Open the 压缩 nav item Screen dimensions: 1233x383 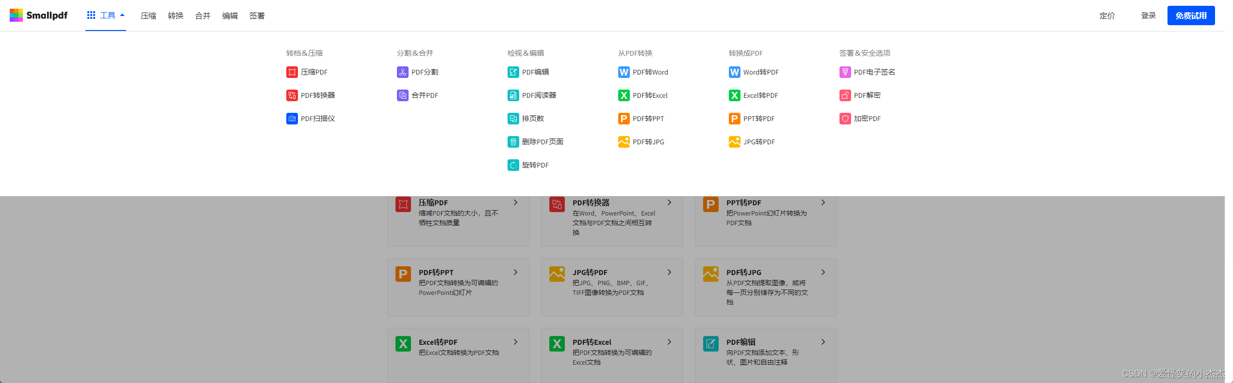click(148, 15)
